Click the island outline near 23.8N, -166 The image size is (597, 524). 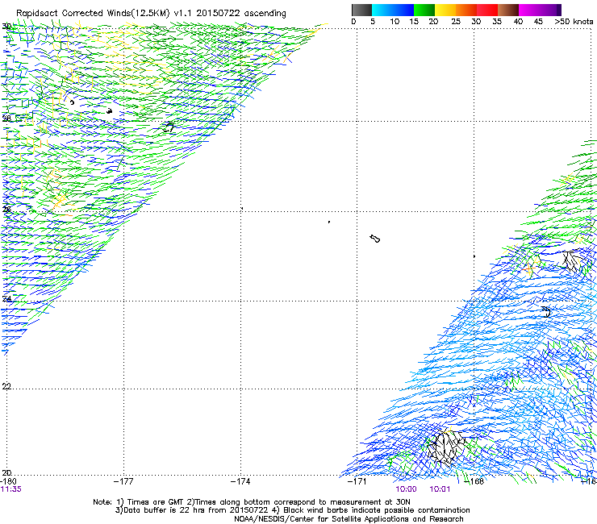(x=546, y=312)
